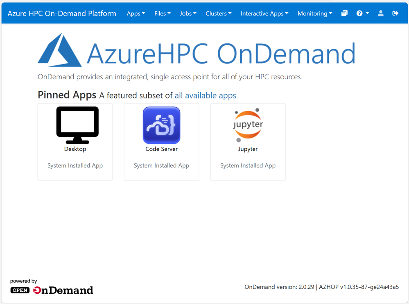Click the Open OnDemand footer logo
This screenshot has height=304, width=409.
(52, 290)
